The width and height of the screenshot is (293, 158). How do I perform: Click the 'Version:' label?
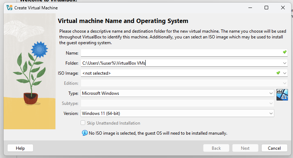(x=71, y=113)
